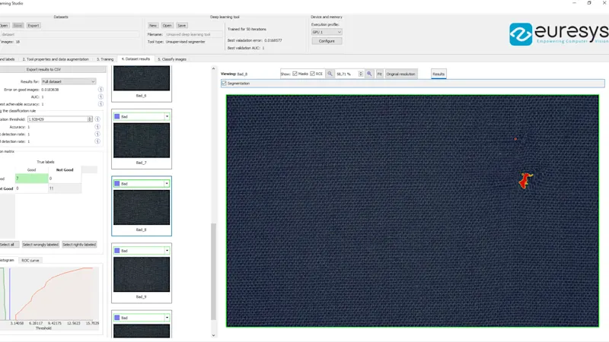This screenshot has height=342, width=609.
Task: Click info icon beside Error on good images
Action: [100, 90]
